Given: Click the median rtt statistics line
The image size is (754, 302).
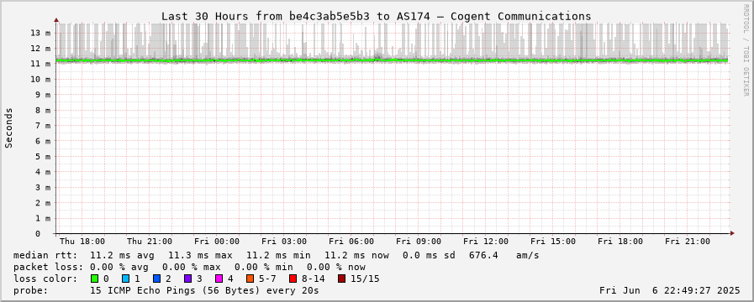Looking at the screenshot, I should 276,255.
